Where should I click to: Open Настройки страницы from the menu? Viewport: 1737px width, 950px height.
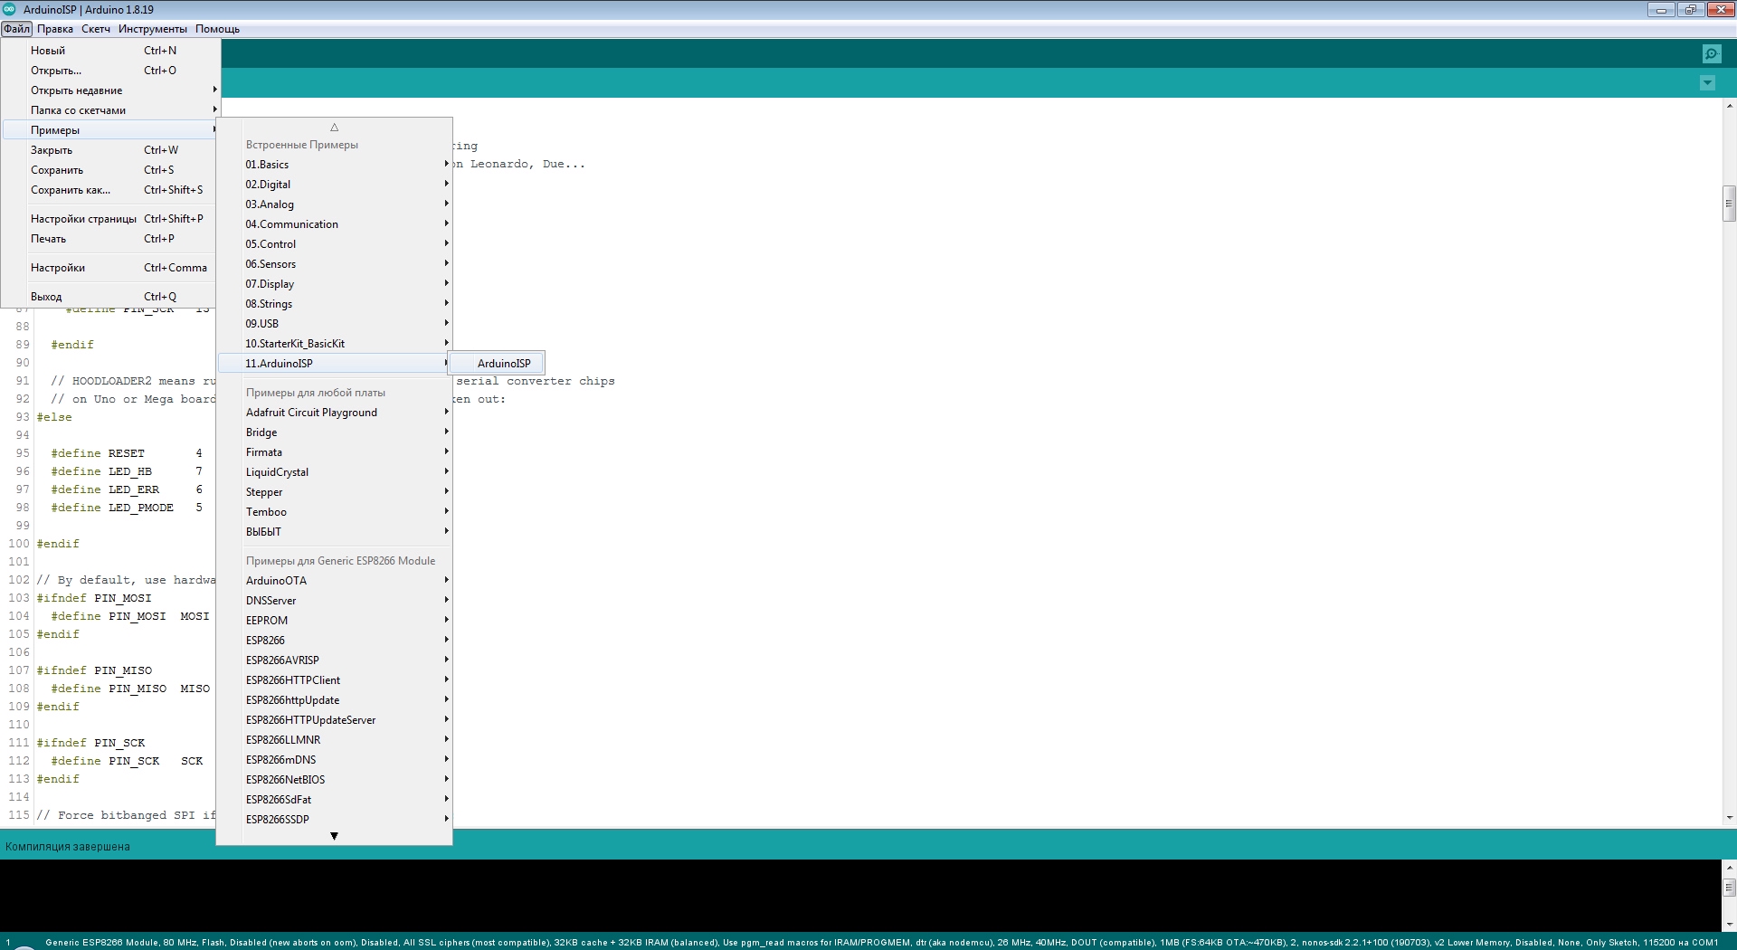point(110,219)
